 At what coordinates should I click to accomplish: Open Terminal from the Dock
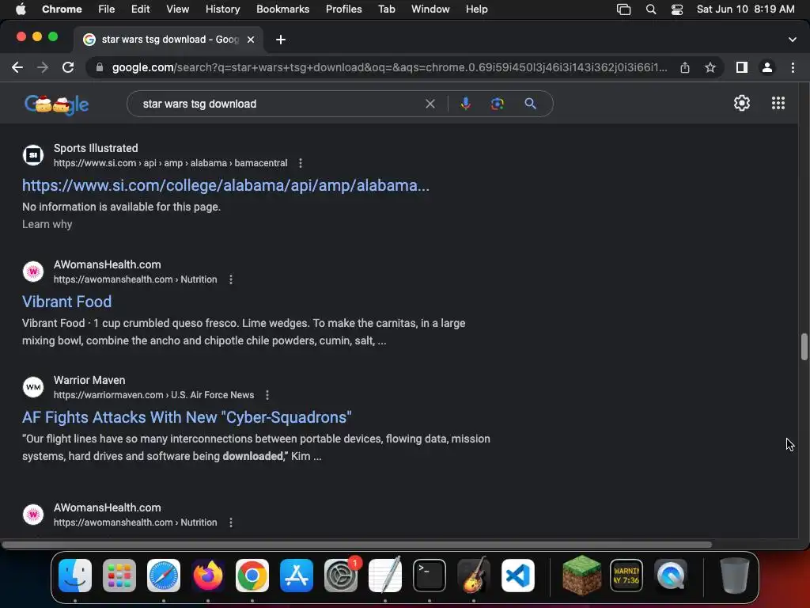click(430, 576)
